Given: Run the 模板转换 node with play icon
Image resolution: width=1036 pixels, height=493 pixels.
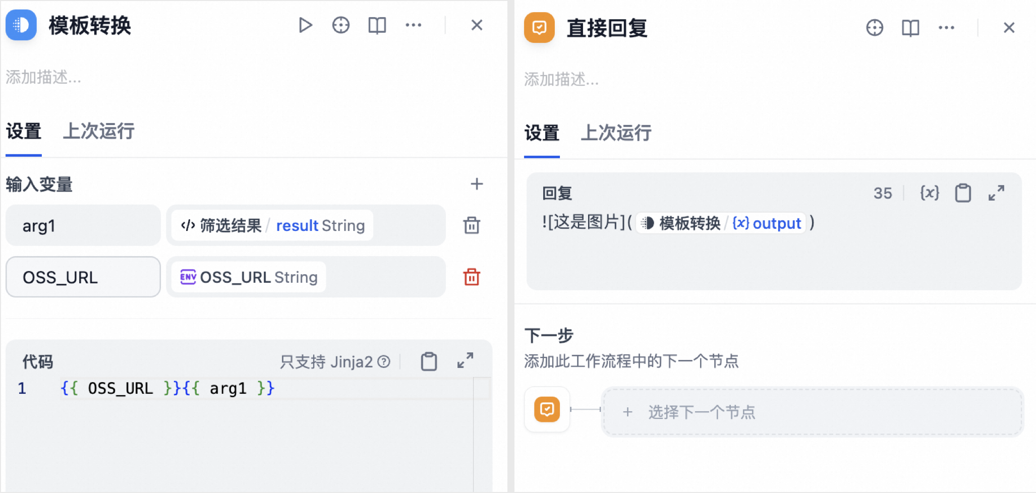Looking at the screenshot, I should 305,25.
